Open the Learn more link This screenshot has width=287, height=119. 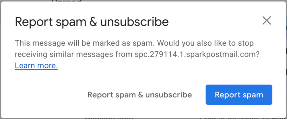36,66
